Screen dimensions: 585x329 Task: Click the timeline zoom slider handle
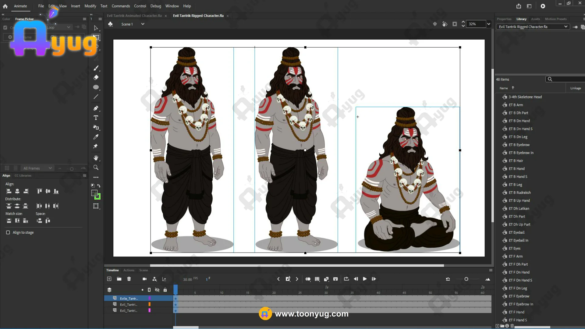[x=466, y=279]
